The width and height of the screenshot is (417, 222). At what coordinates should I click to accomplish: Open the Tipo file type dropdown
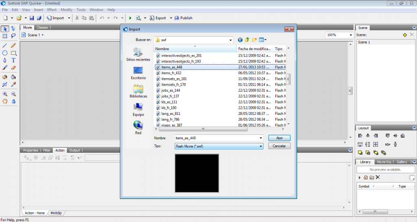click(x=261, y=146)
